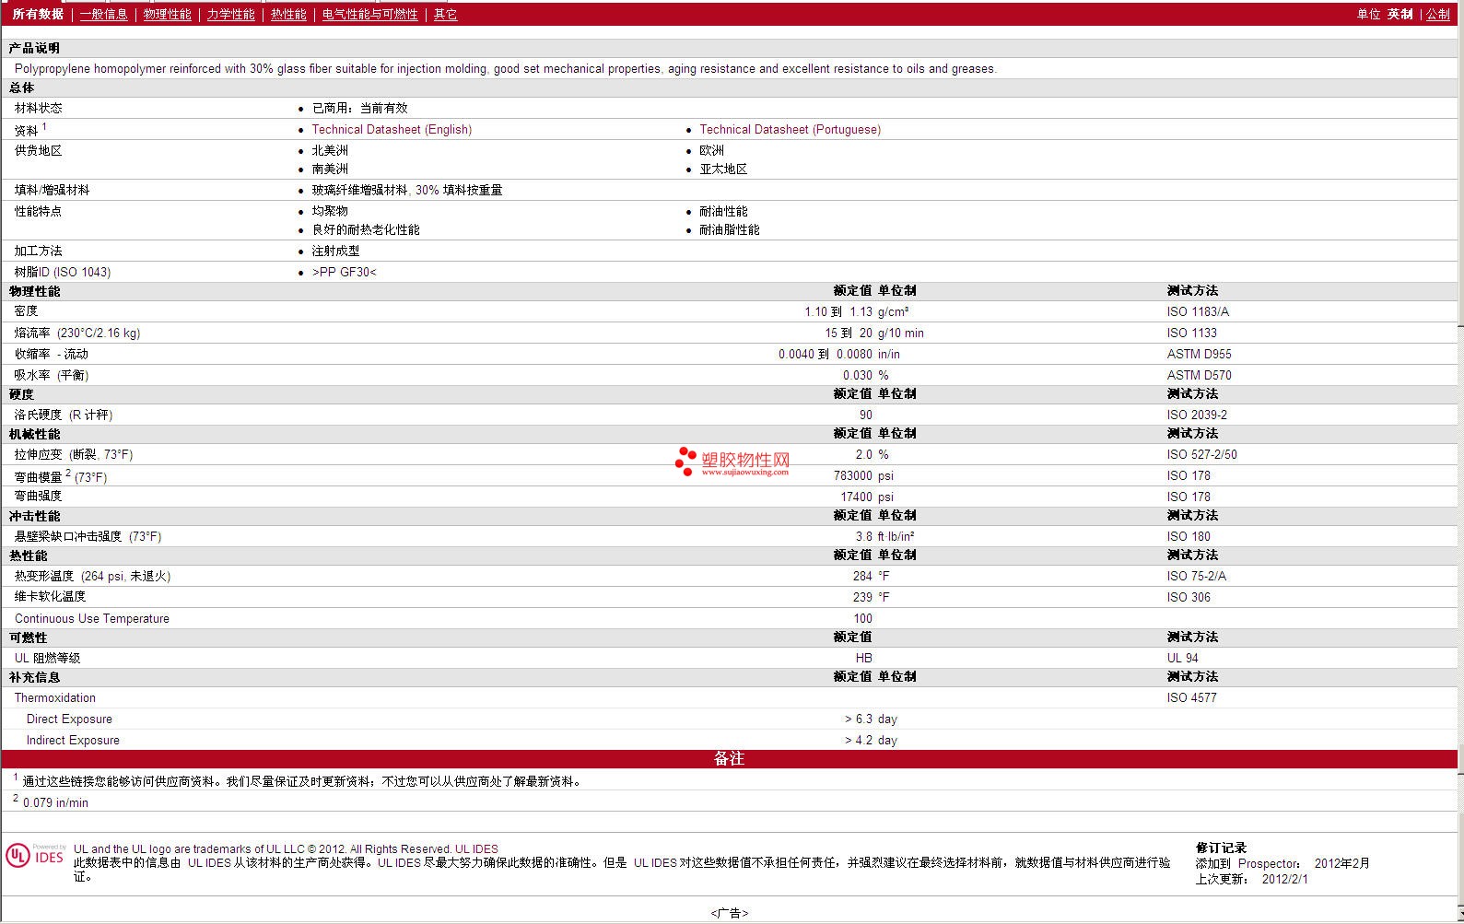Open the Technical Datasheet (Portuguese) link
This screenshot has height=924, width=1464.
(790, 130)
